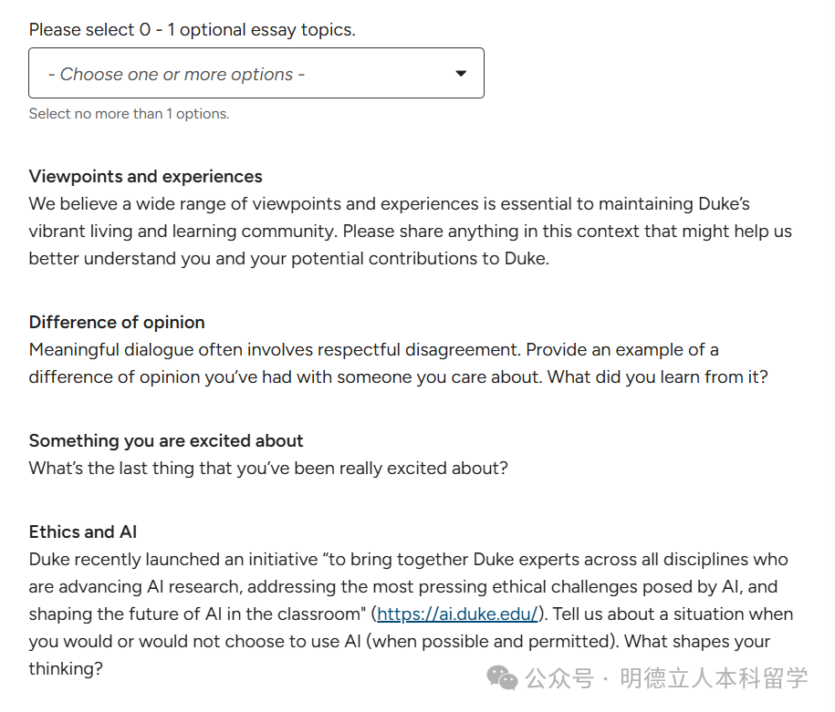Click the dropdown caret arrow
The height and width of the screenshot is (712, 835).
461,74
